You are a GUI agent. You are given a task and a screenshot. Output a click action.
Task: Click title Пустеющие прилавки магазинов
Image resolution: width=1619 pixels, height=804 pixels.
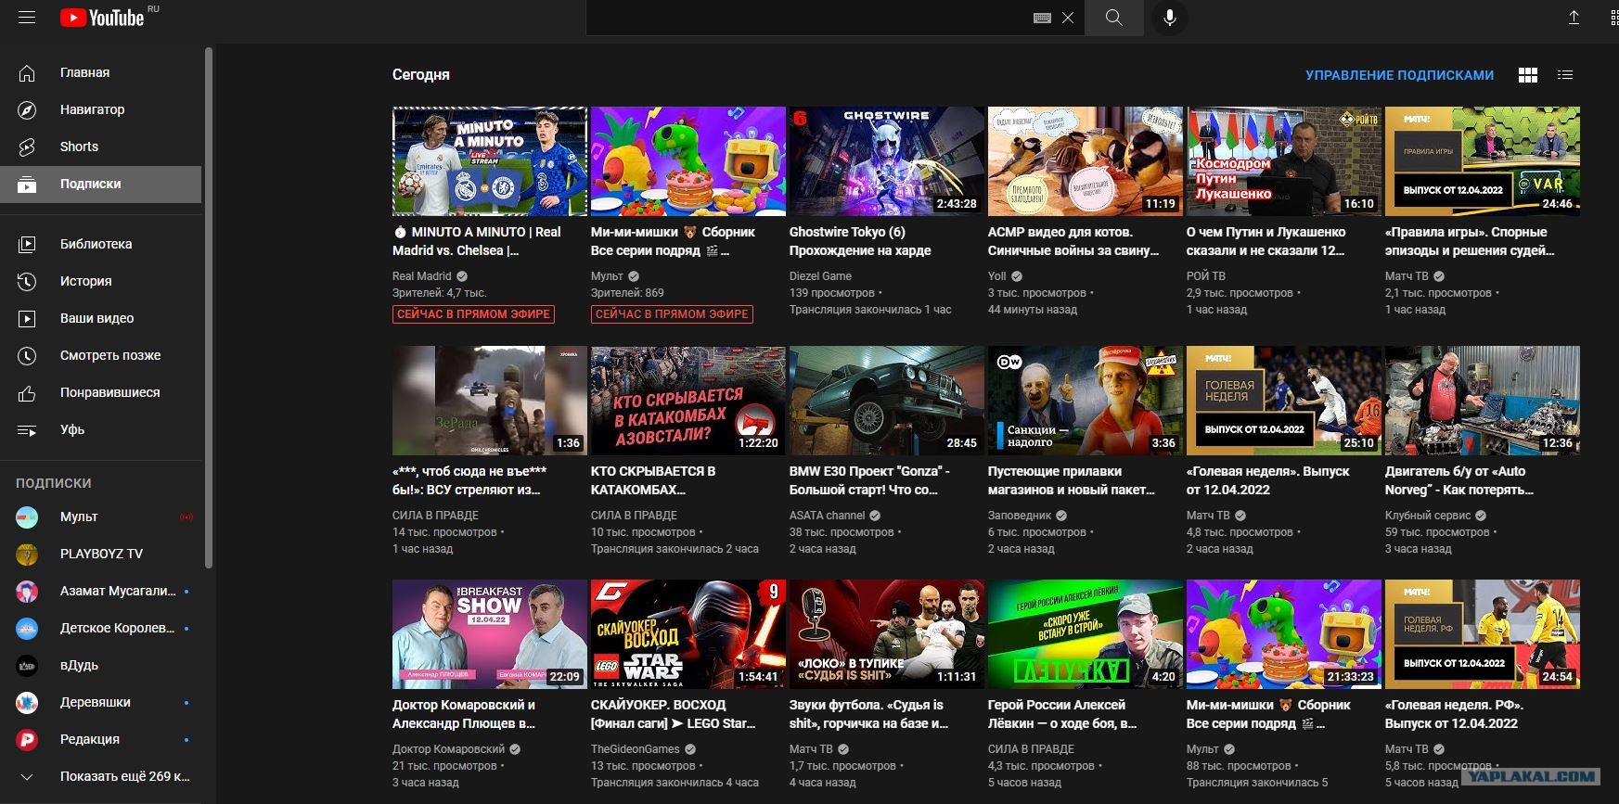click(1072, 480)
